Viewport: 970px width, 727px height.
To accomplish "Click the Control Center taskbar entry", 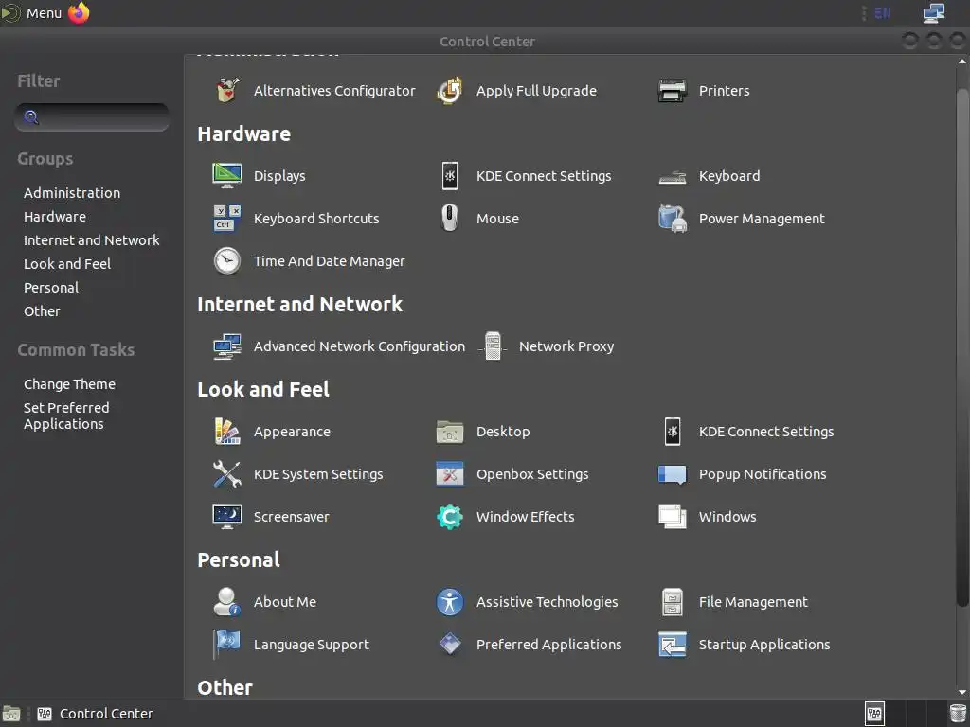I will [x=95, y=714].
